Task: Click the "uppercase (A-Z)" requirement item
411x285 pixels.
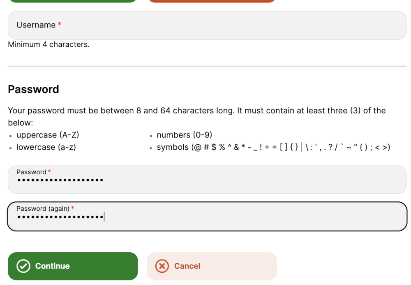Action: click(x=47, y=135)
